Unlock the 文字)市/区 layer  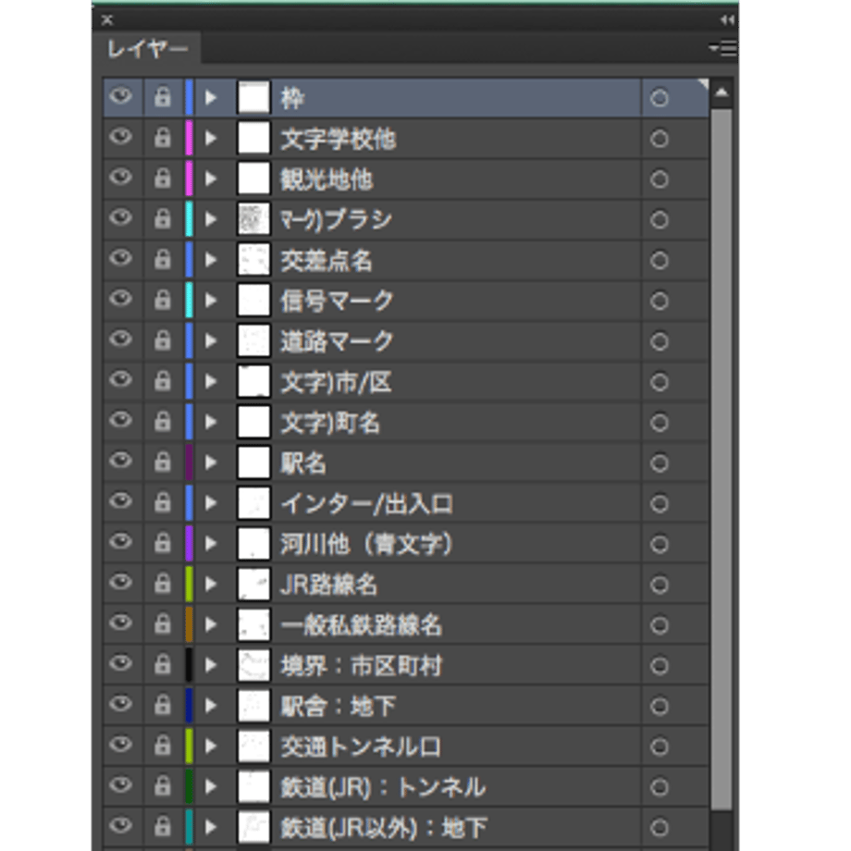click(162, 381)
